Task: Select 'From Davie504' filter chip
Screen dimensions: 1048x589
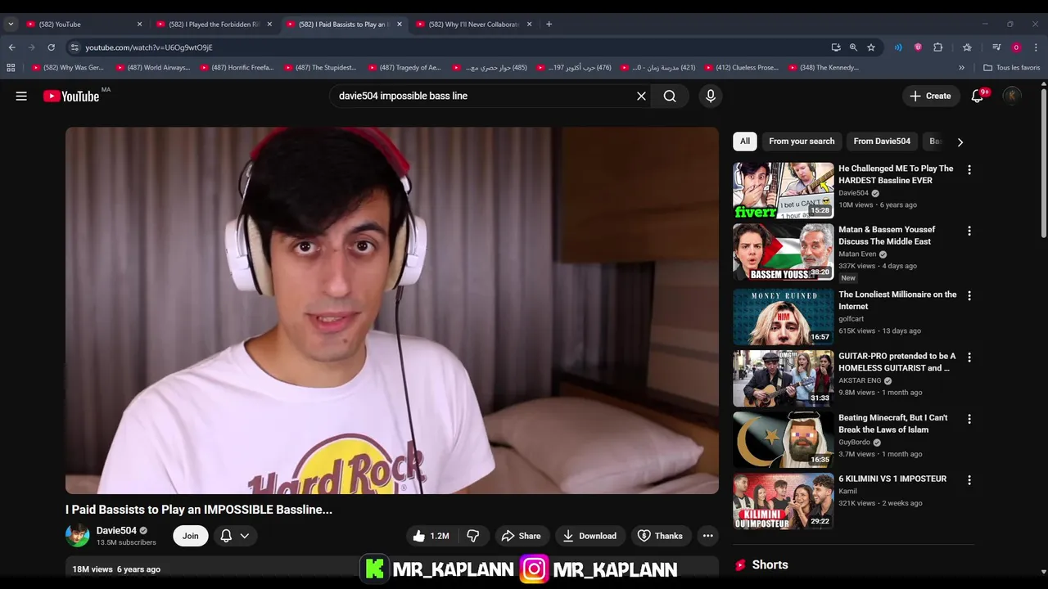Action: (x=882, y=142)
